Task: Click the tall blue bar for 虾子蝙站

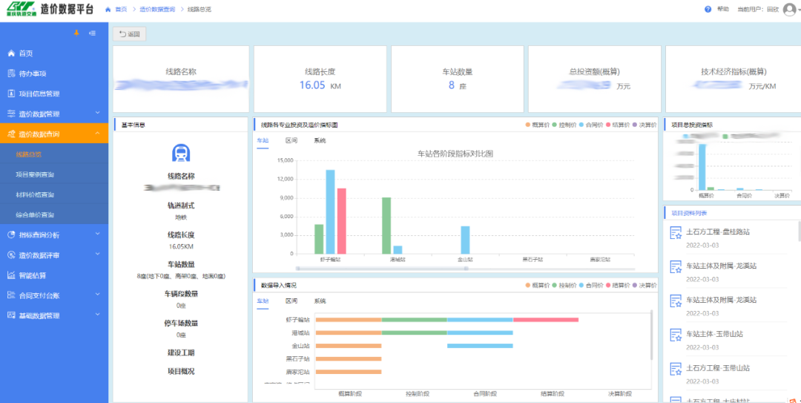Action: click(x=331, y=212)
